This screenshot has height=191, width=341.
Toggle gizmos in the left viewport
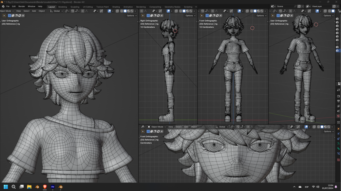click(101, 11)
